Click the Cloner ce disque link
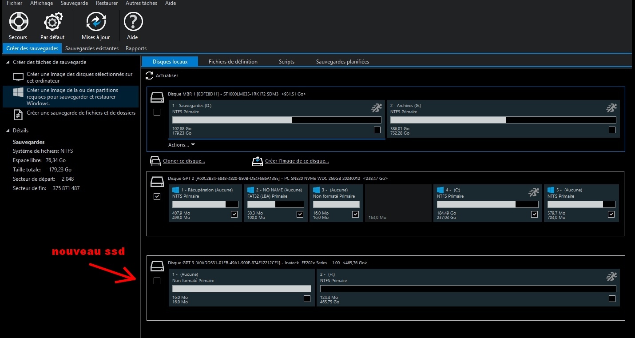 tap(184, 161)
